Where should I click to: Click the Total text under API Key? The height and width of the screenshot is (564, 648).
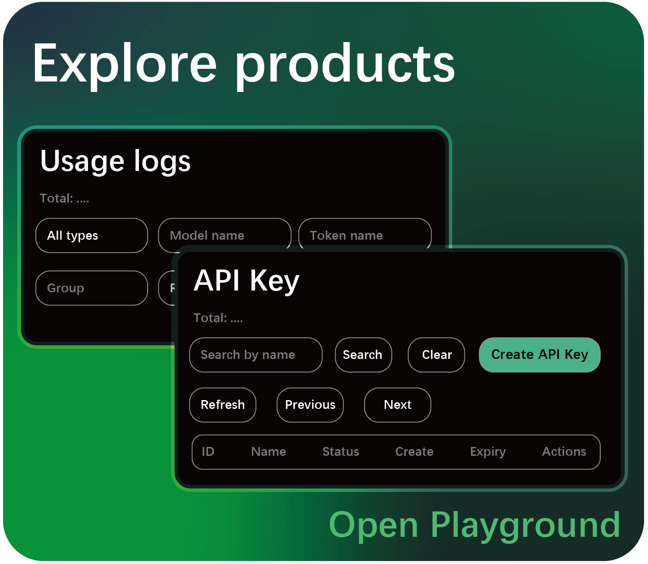pos(218,318)
